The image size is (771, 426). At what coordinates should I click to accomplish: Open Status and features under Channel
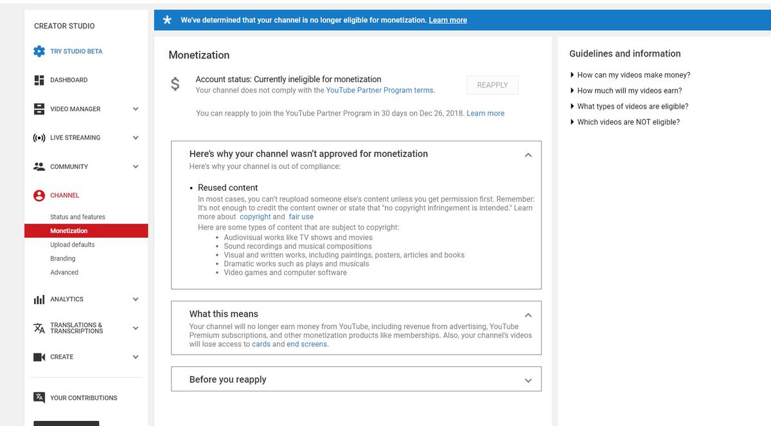click(x=78, y=217)
